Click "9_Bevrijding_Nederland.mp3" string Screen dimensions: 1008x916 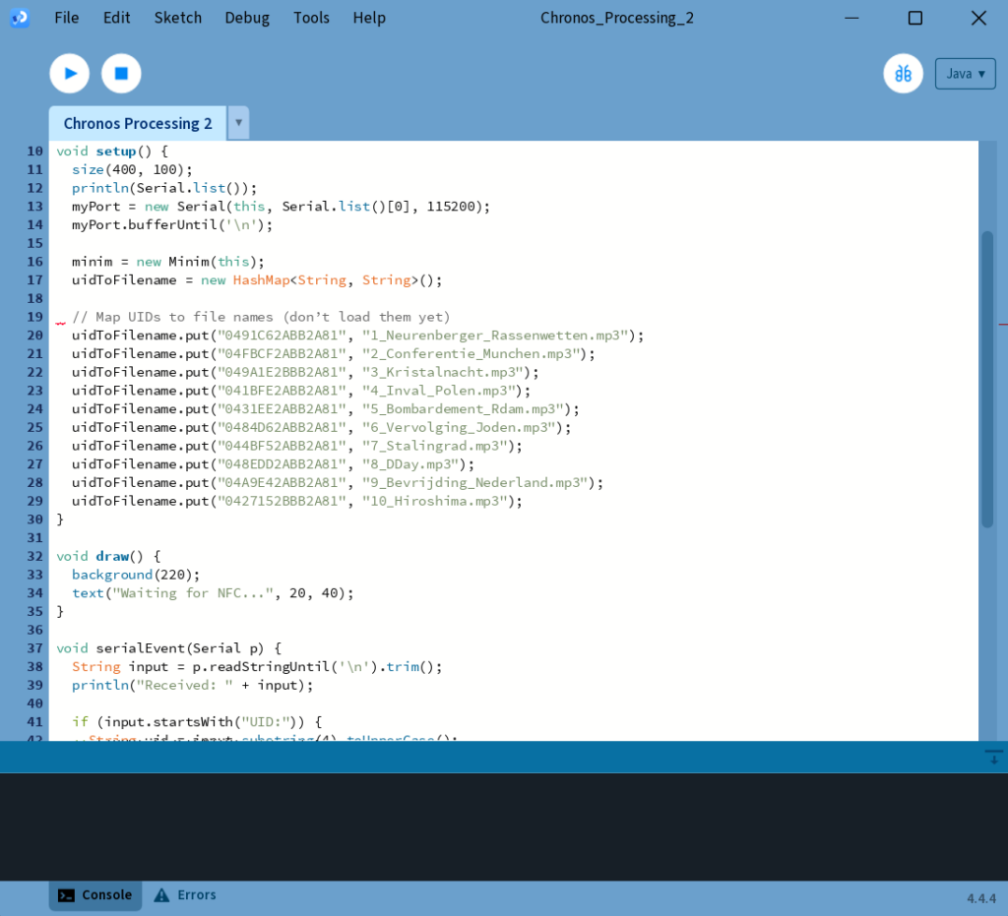click(474, 483)
